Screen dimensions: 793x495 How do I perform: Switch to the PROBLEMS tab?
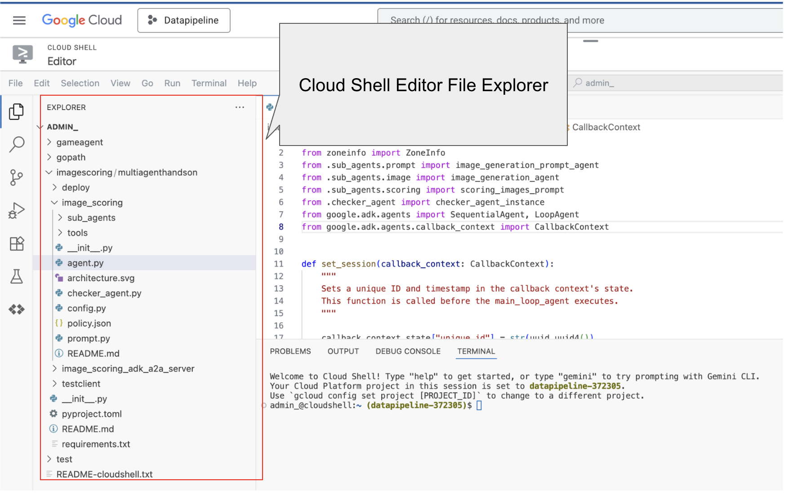coord(290,351)
